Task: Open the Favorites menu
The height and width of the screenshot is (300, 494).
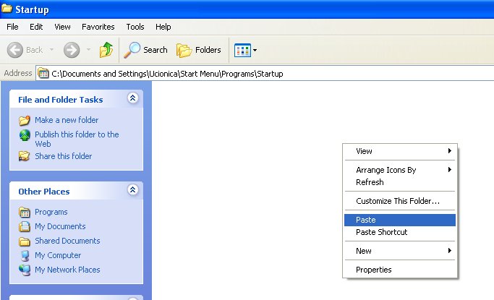Action: (98, 27)
